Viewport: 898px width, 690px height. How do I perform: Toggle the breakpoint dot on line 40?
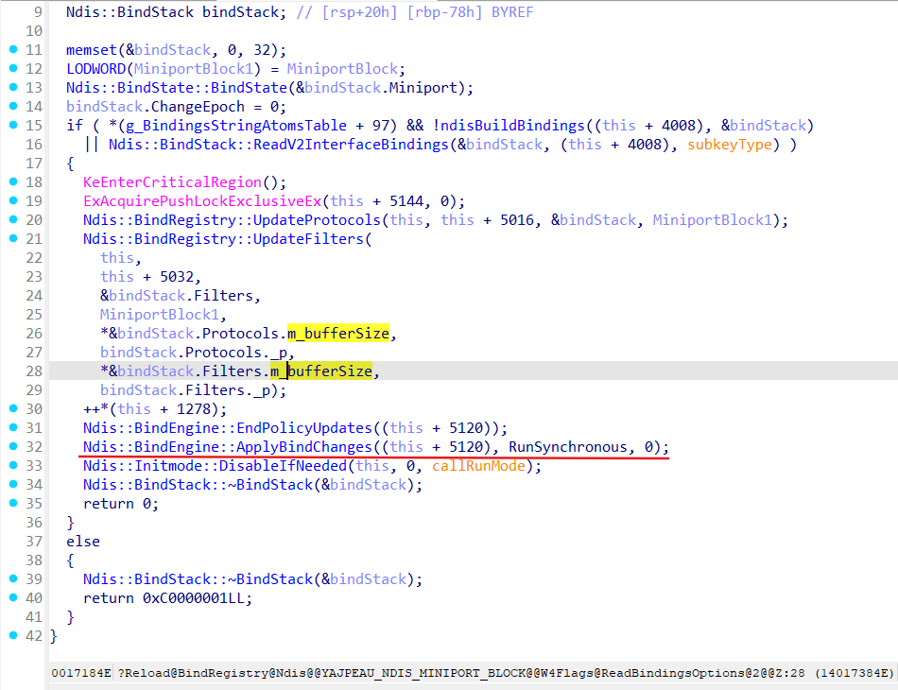(x=12, y=598)
